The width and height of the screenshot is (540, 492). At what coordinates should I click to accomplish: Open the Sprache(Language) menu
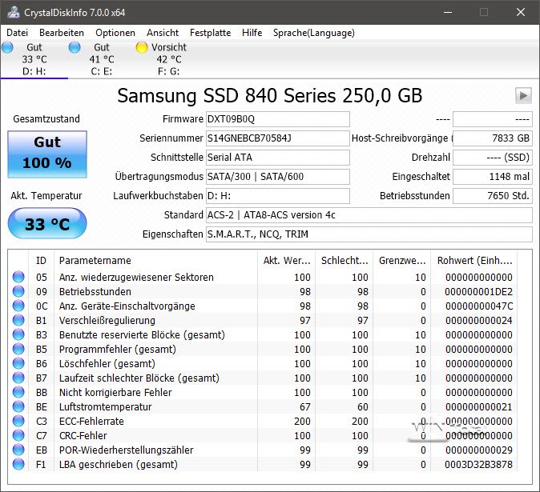(313, 33)
